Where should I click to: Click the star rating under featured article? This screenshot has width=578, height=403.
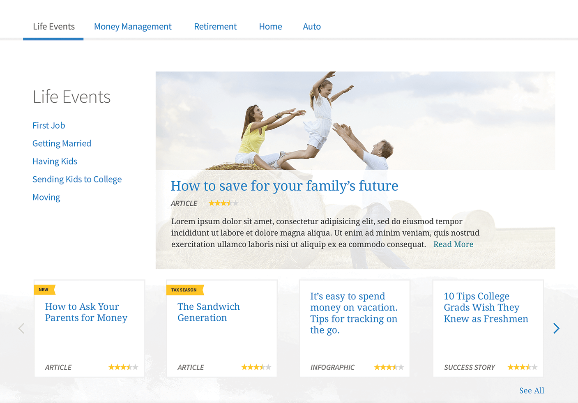tap(223, 203)
